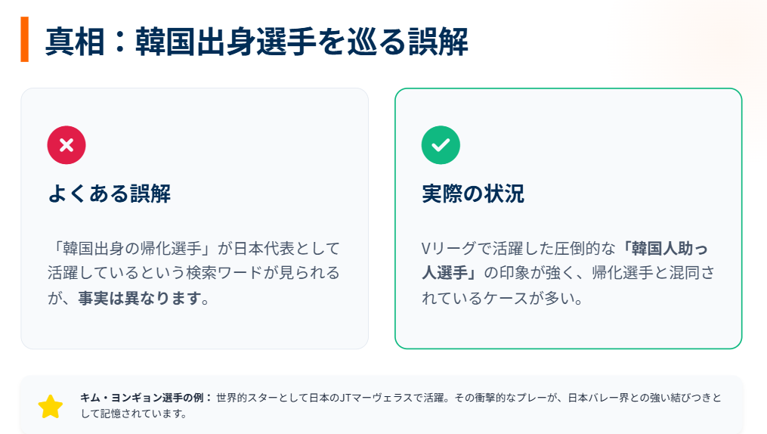Select the slide title 真相：韓国出身選手を巡る誤解
Viewport: 767px width, 434px height.
[257, 41]
